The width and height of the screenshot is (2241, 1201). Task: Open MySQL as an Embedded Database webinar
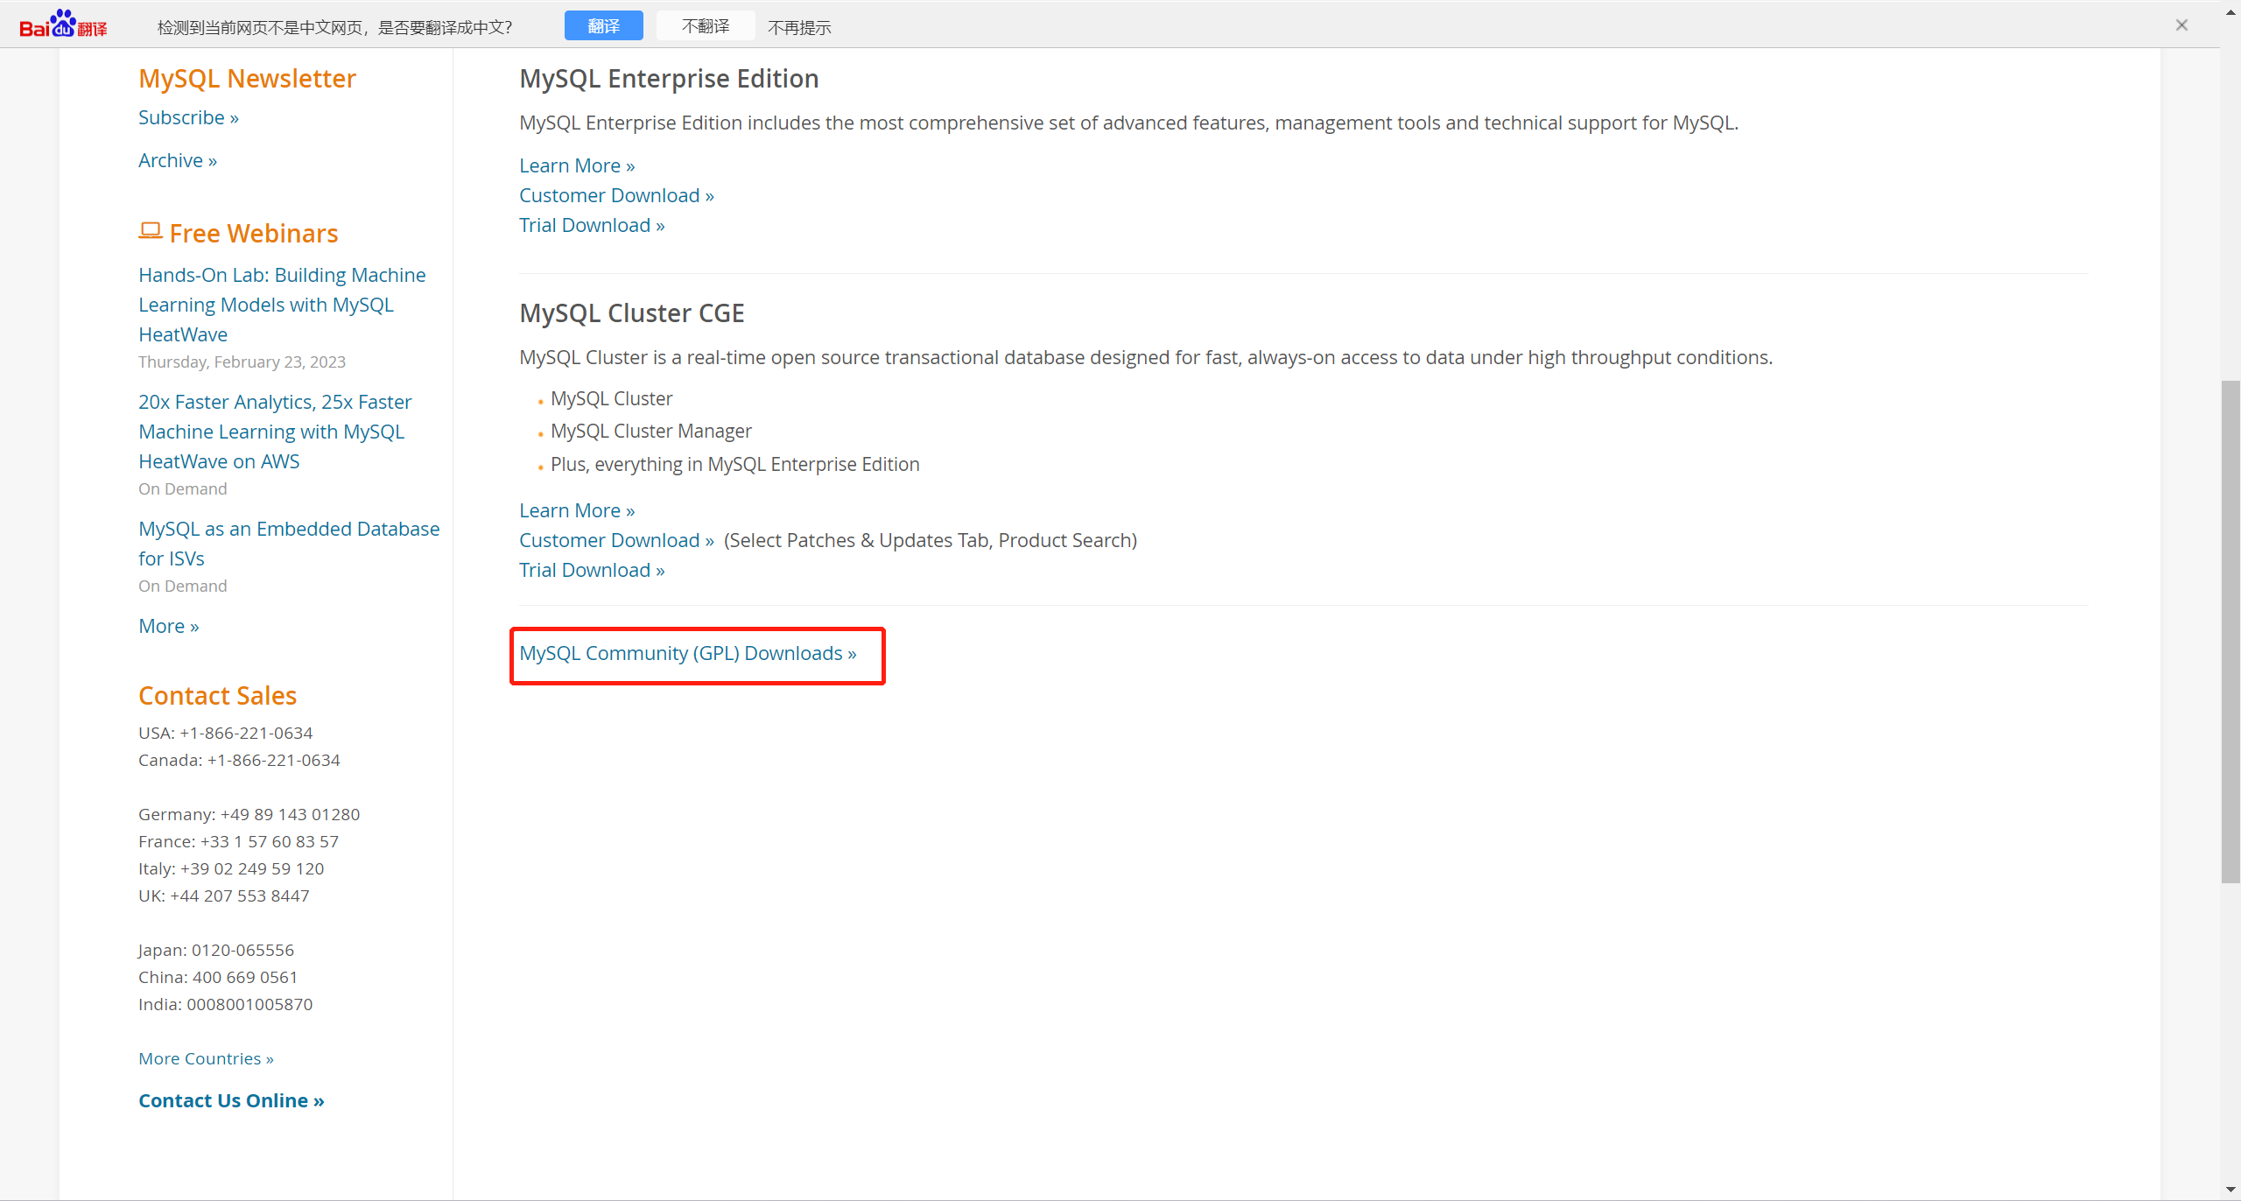[289, 544]
